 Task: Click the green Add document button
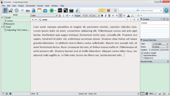(x=52, y=10)
